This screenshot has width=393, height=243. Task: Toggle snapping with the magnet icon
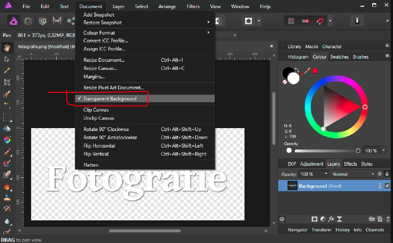tap(320, 20)
